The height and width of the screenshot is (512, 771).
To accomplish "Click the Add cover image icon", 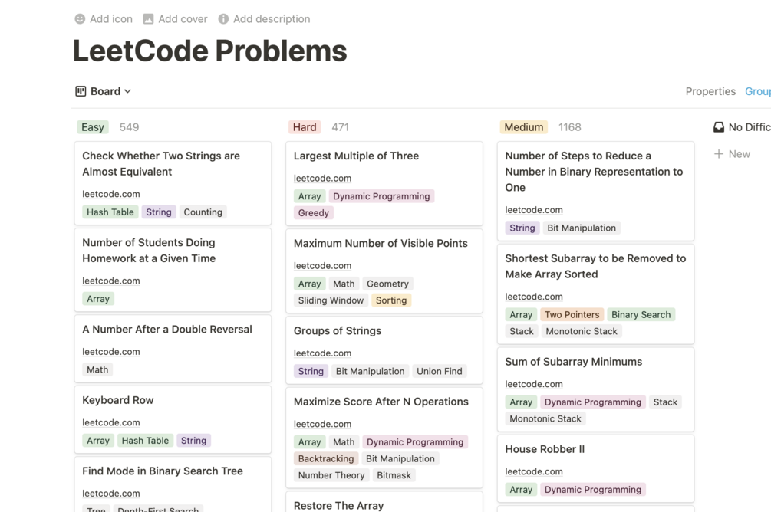I will coord(148,19).
